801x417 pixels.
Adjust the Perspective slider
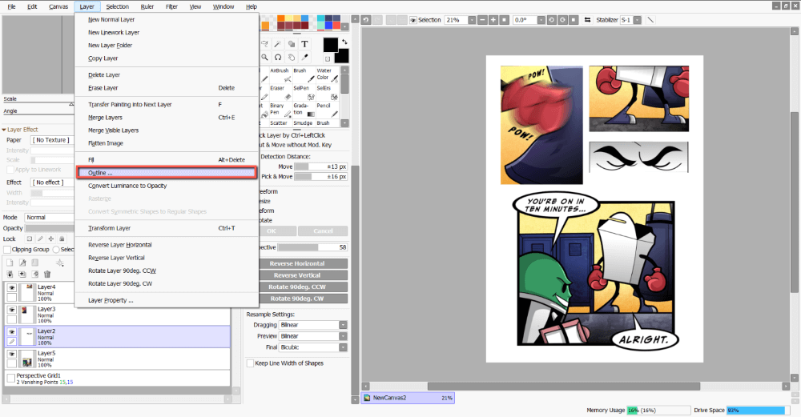(x=312, y=247)
